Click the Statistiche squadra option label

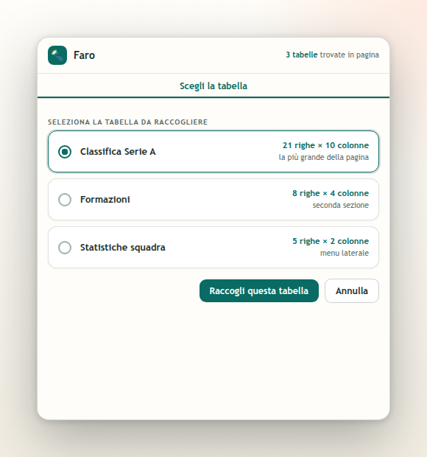click(x=122, y=248)
